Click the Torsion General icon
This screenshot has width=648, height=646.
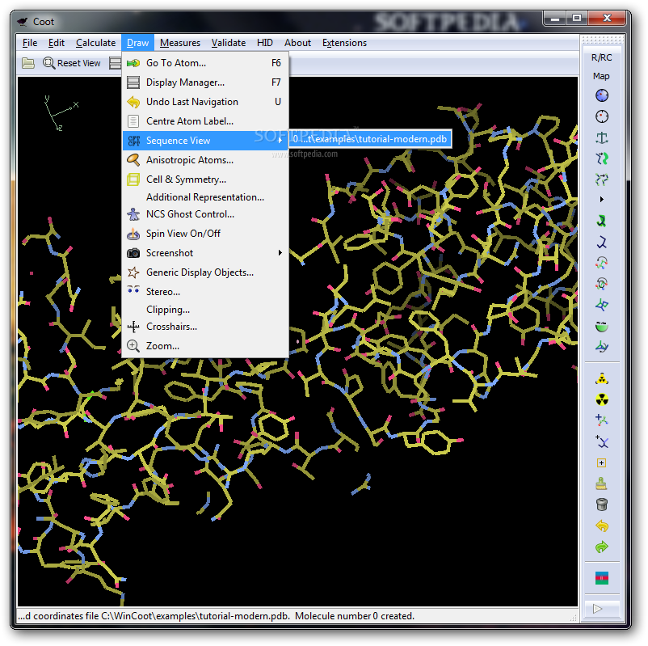(602, 284)
